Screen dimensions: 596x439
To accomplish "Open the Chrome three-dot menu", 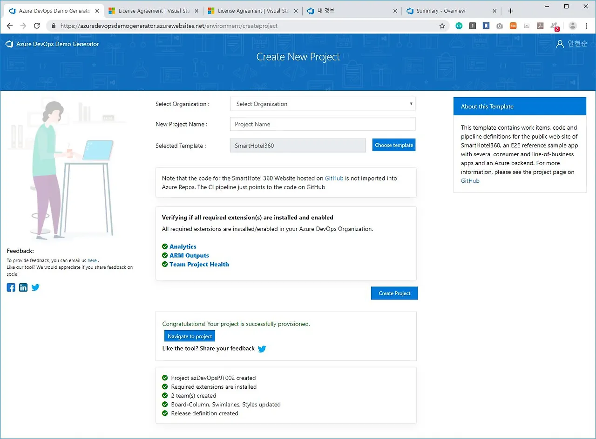I will coord(586,26).
